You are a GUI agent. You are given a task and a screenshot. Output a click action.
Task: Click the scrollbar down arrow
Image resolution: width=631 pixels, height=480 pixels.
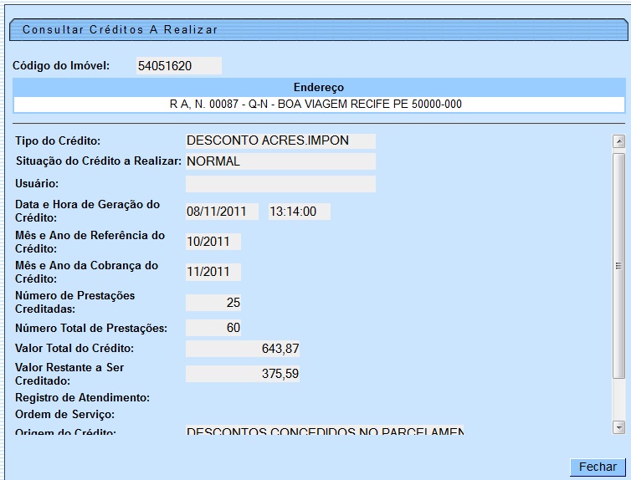(x=618, y=427)
